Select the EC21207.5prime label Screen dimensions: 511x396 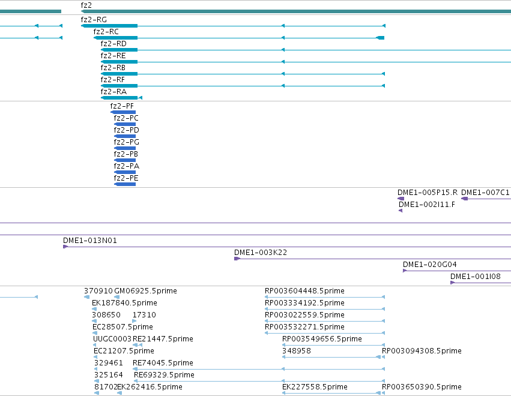[x=124, y=352]
